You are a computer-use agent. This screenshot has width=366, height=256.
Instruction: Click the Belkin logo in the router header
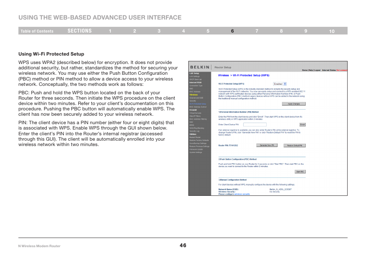pyautogui.click(x=199, y=67)
